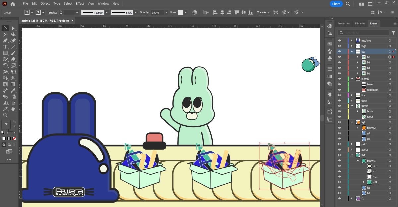The image size is (398, 207).
Task: Click the Share button
Action: tap(336, 4)
